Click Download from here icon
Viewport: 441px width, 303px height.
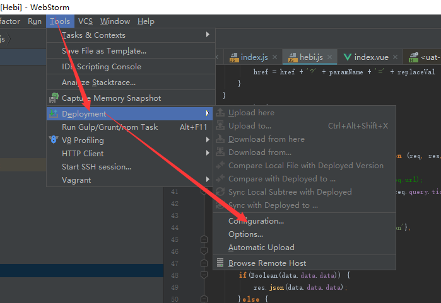[x=220, y=139]
